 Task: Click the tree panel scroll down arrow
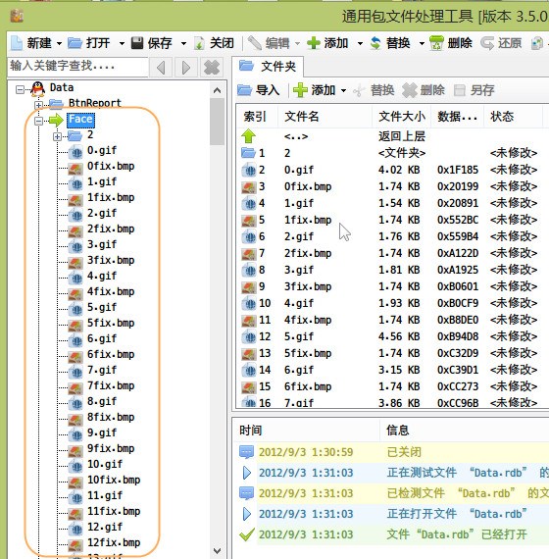pos(217,551)
